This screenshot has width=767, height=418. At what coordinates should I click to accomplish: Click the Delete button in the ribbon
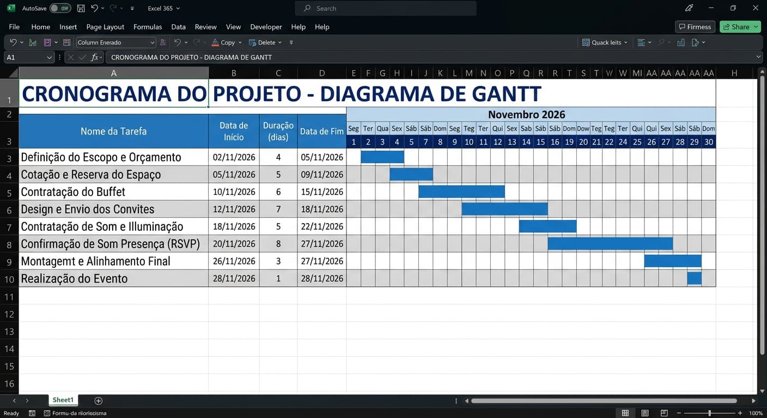pyautogui.click(x=262, y=42)
